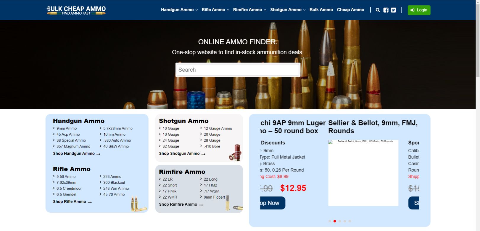Open the 5.7x28mm Ammo link

pos(118,128)
